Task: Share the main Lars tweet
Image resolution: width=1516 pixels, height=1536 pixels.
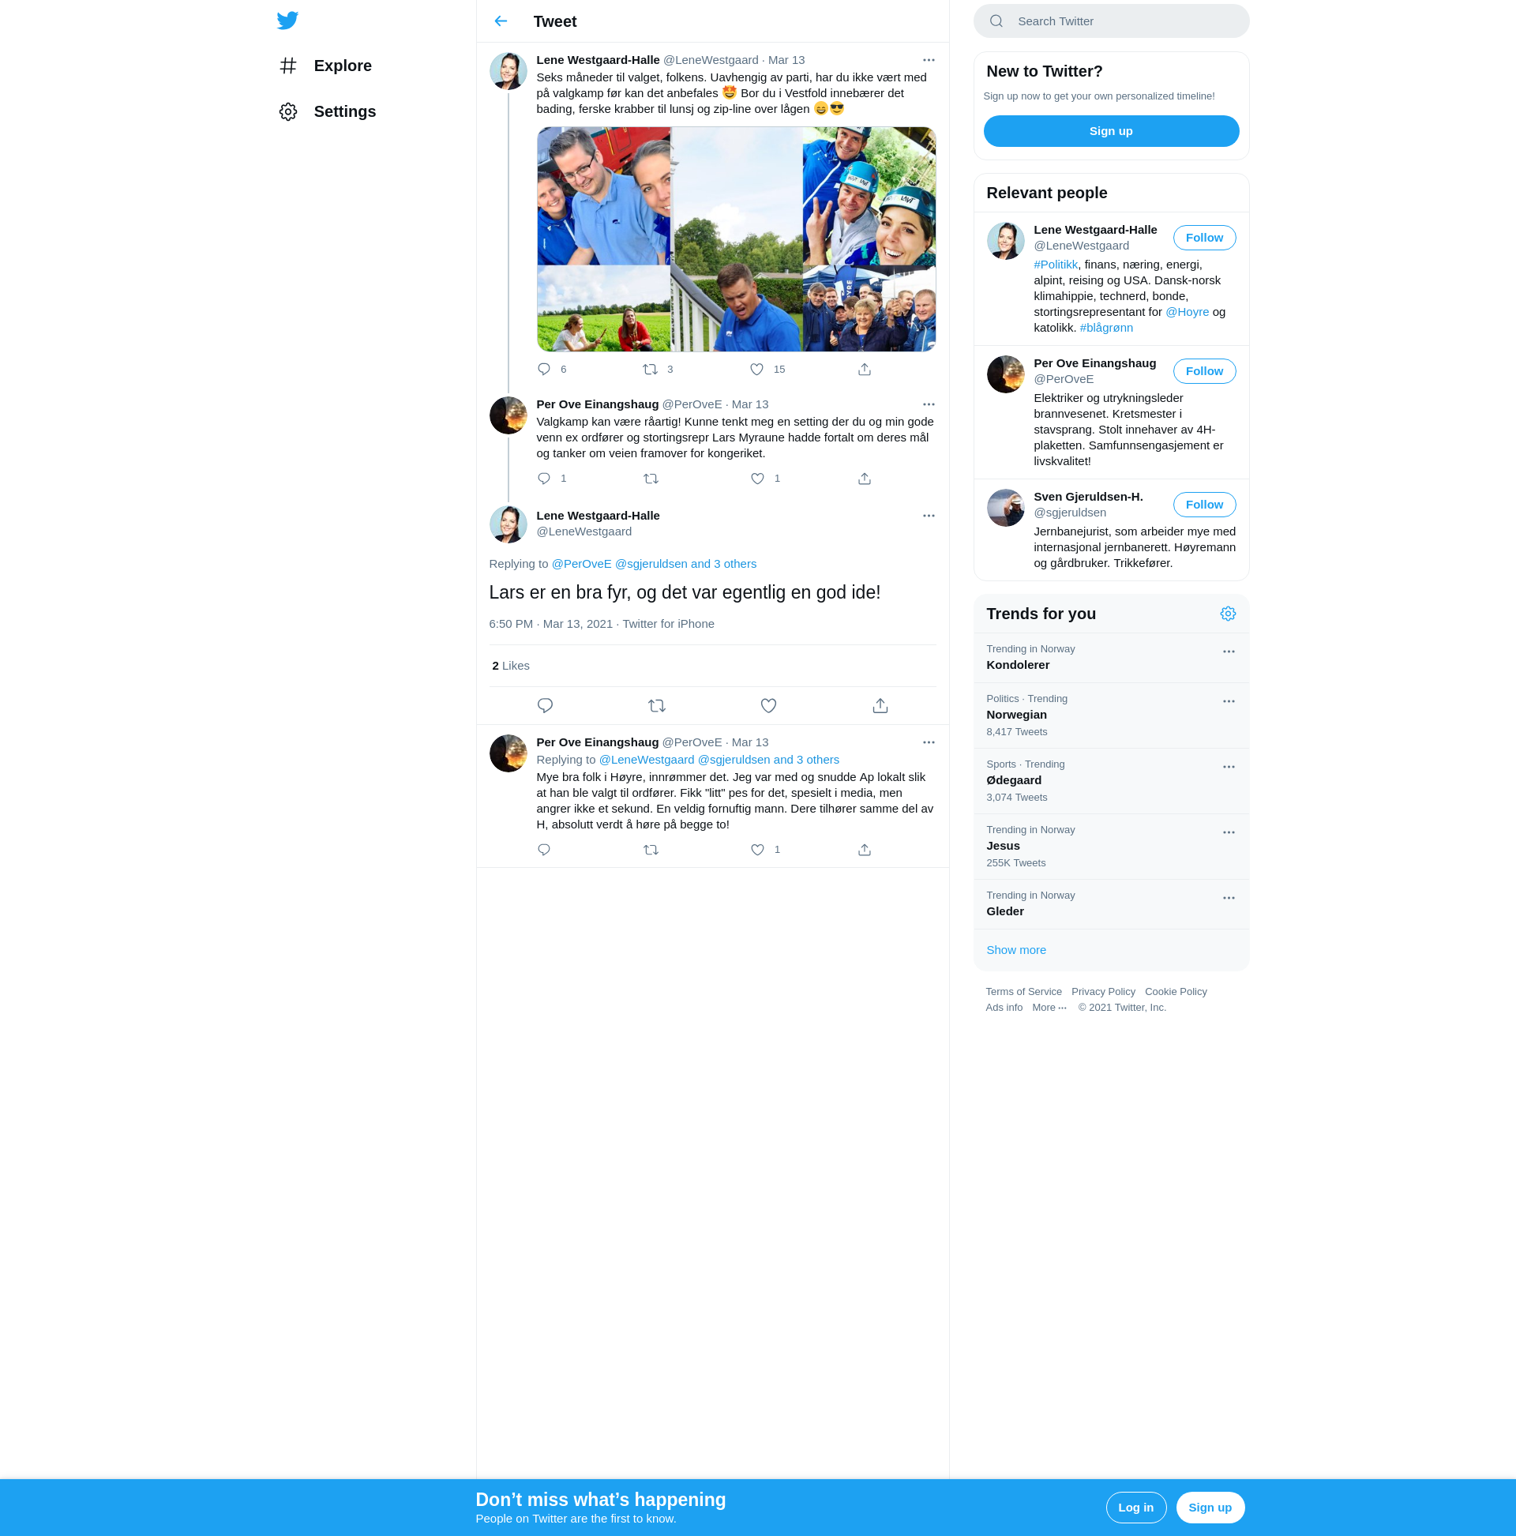Action: tap(880, 706)
